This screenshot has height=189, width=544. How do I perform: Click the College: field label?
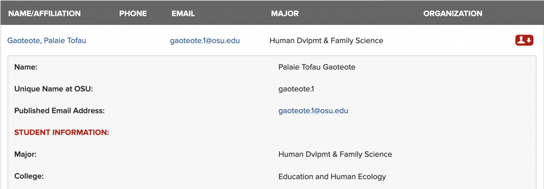[29, 176]
